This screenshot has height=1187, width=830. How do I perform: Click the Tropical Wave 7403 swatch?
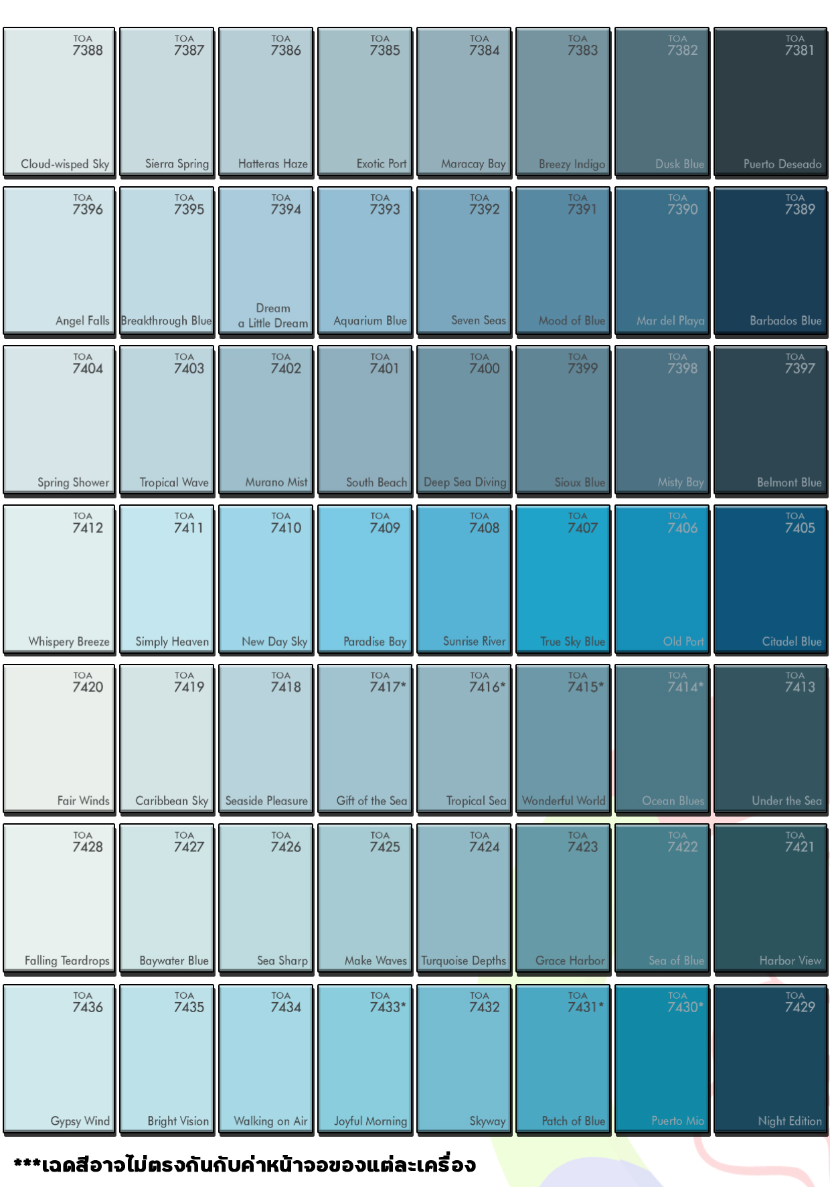167,421
